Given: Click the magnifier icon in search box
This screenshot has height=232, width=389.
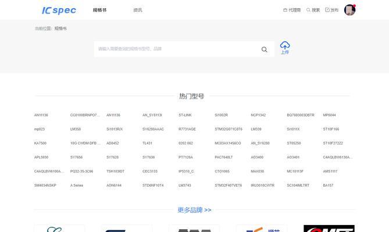Looking at the screenshot, I should click(x=265, y=49).
